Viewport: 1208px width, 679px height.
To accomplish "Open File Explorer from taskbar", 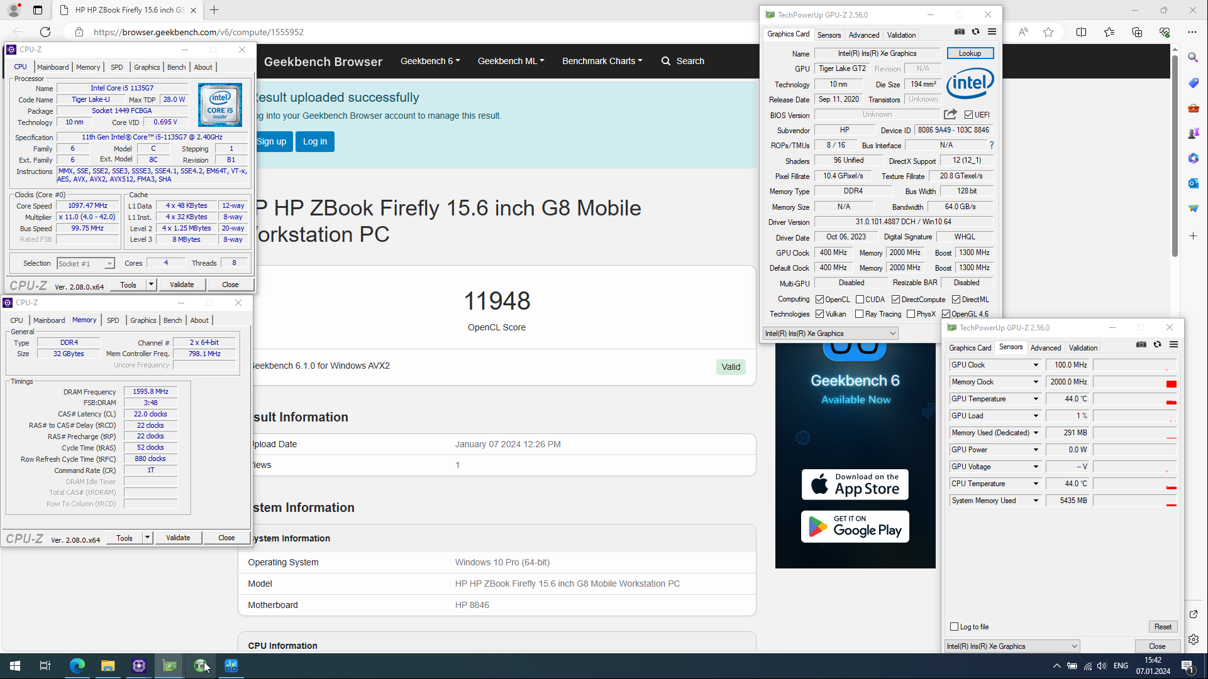I will [x=108, y=666].
